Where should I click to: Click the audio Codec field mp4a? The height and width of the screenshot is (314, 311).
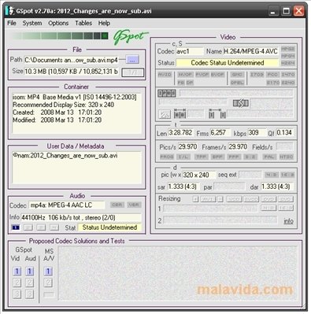point(67,205)
